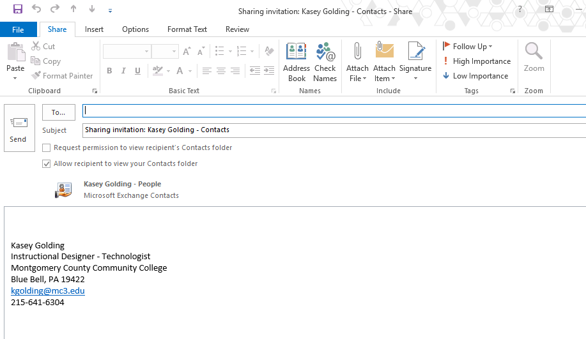The image size is (586, 339).
Task: Open the font size combo box
Action: click(x=165, y=52)
